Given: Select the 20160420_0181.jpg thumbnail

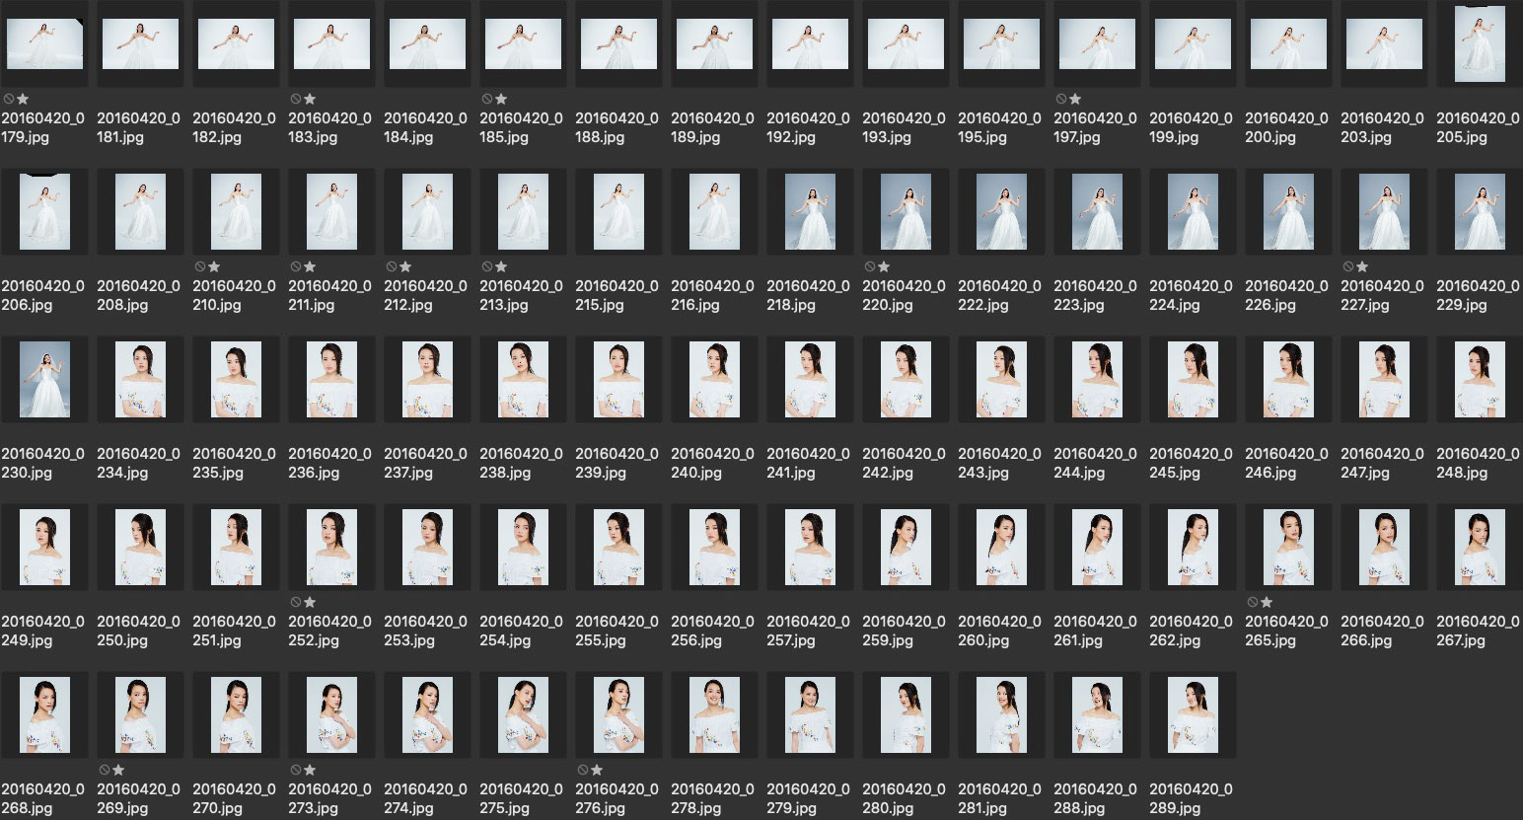Looking at the screenshot, I should (140, 44).
